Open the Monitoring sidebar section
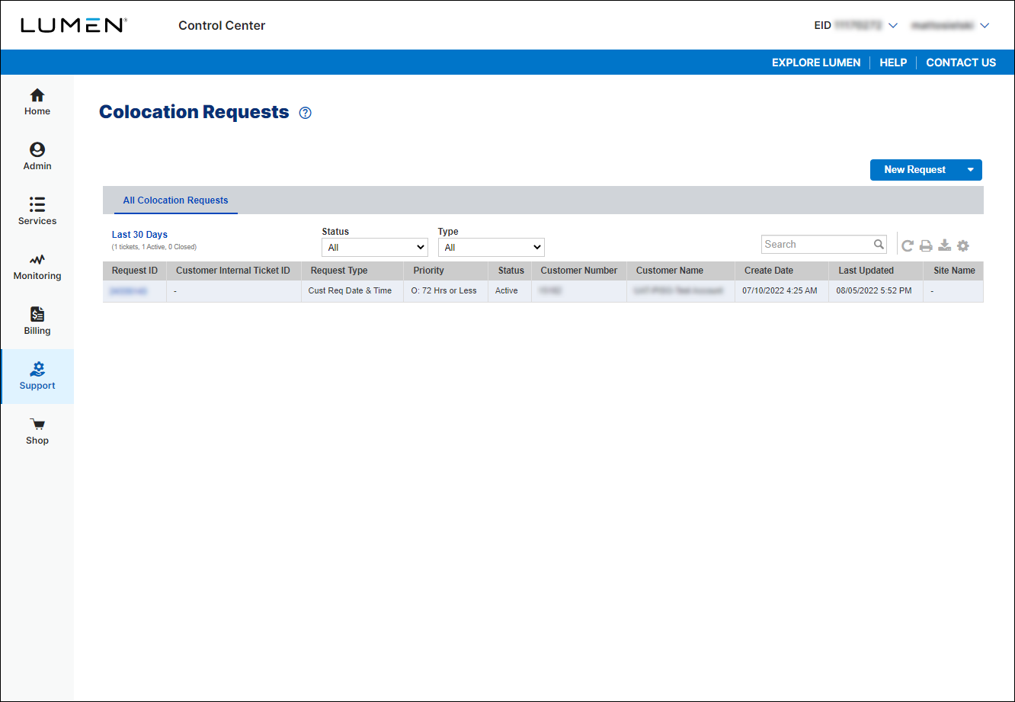The height and width of the screenshot is (702, 1015). [x=37, y=267]
